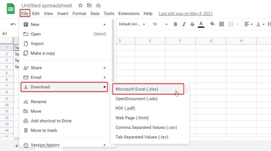Check cloud save status icon
The width and height of the screenshot is (271, 151).
click(x=98, y=6)
